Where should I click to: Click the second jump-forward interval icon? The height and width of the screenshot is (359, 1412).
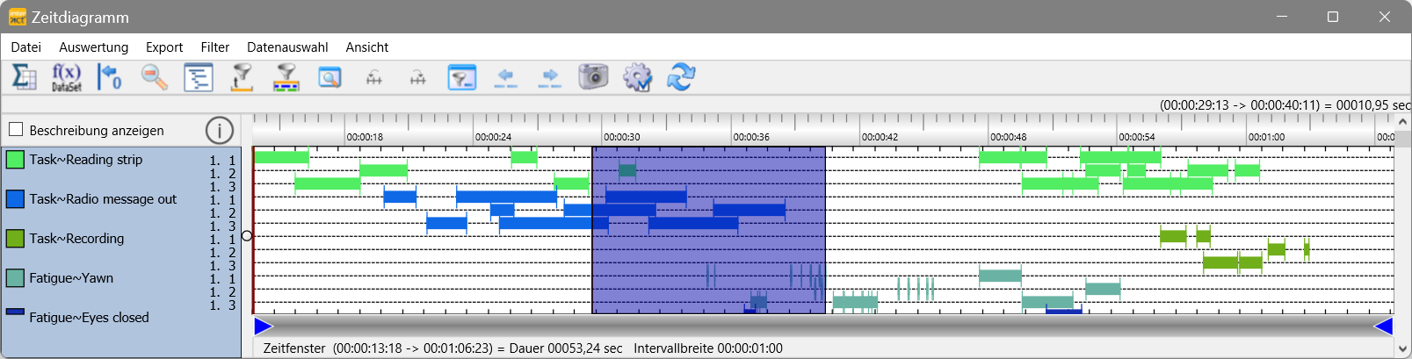(x=417, y=78)
